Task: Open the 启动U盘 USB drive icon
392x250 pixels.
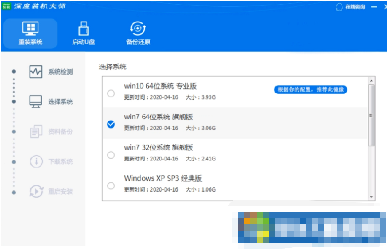Action: click(84, 28)
